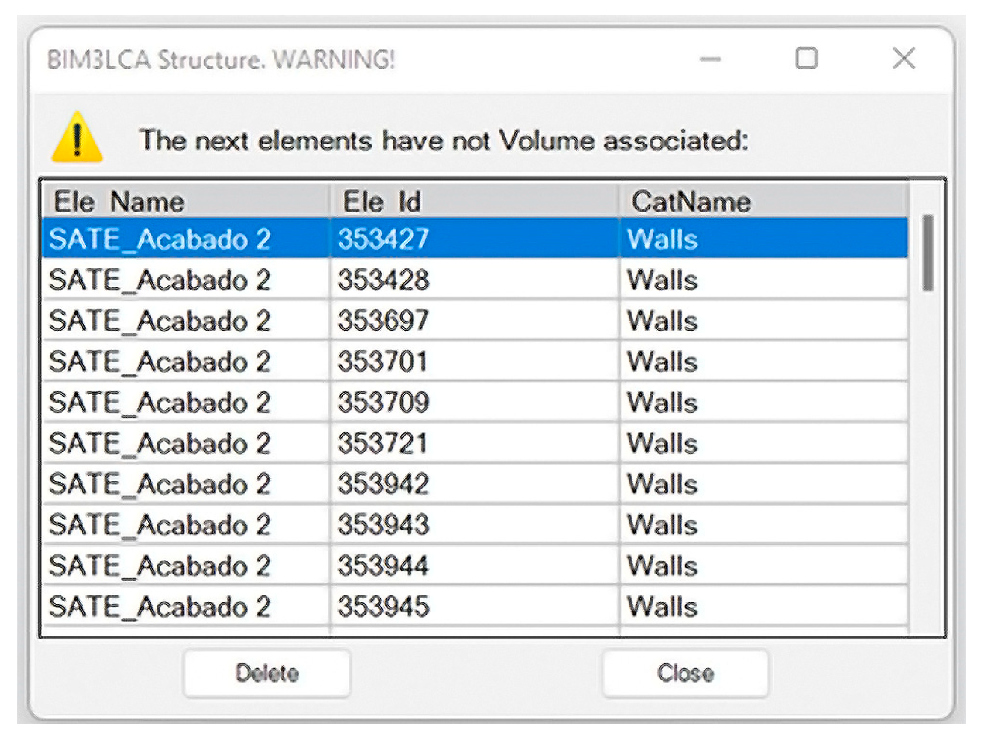The height and width of the screenshot is (742, 981).
Task: Pick the row with Id 353709
Action: point(384,402)
